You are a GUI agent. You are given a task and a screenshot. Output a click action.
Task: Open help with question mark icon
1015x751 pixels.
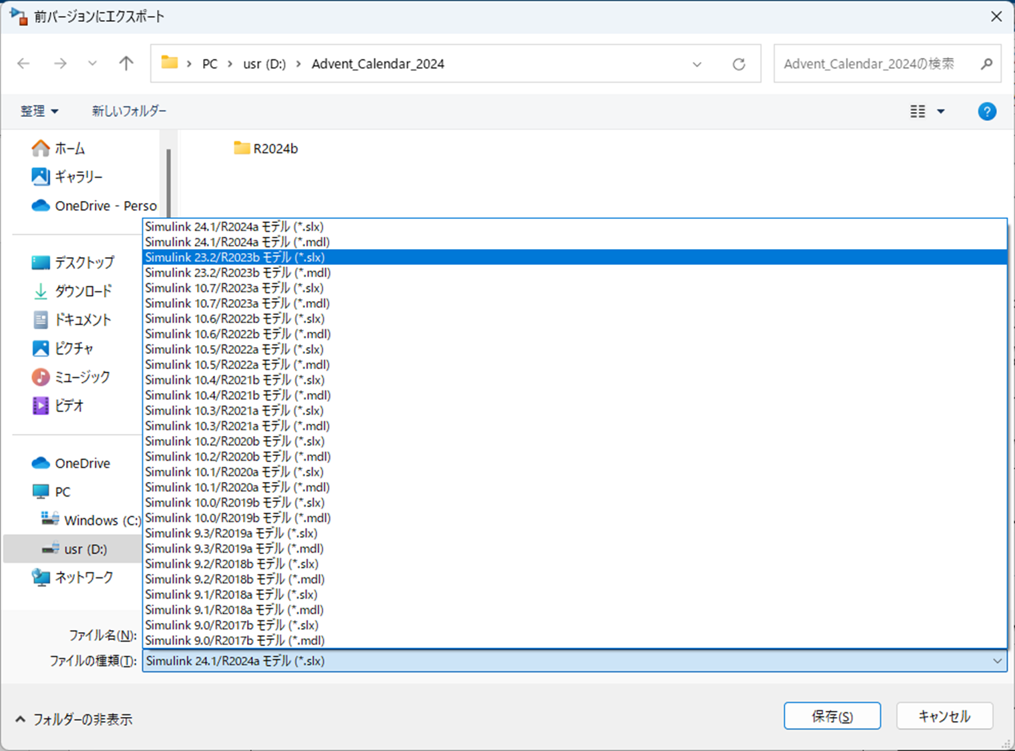click(987, 111)
